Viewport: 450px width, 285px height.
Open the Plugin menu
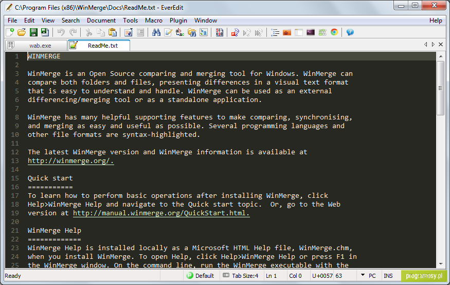click(x=178, y=21)
